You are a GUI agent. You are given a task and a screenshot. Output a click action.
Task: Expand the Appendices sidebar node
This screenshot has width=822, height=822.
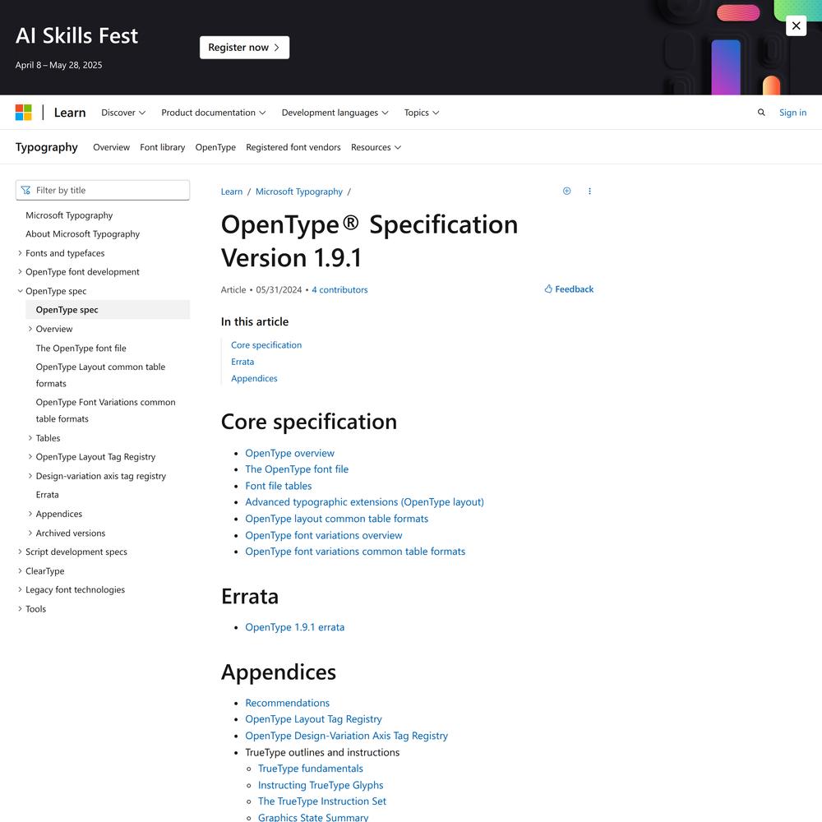pos(30,514)
